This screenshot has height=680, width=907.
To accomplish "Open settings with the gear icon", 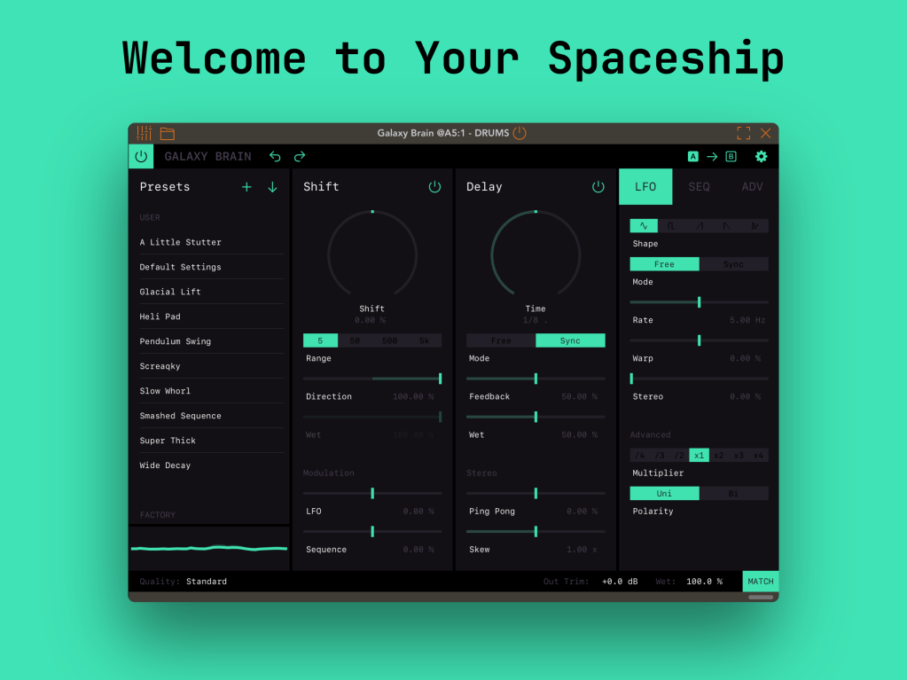I will (761, 157).
